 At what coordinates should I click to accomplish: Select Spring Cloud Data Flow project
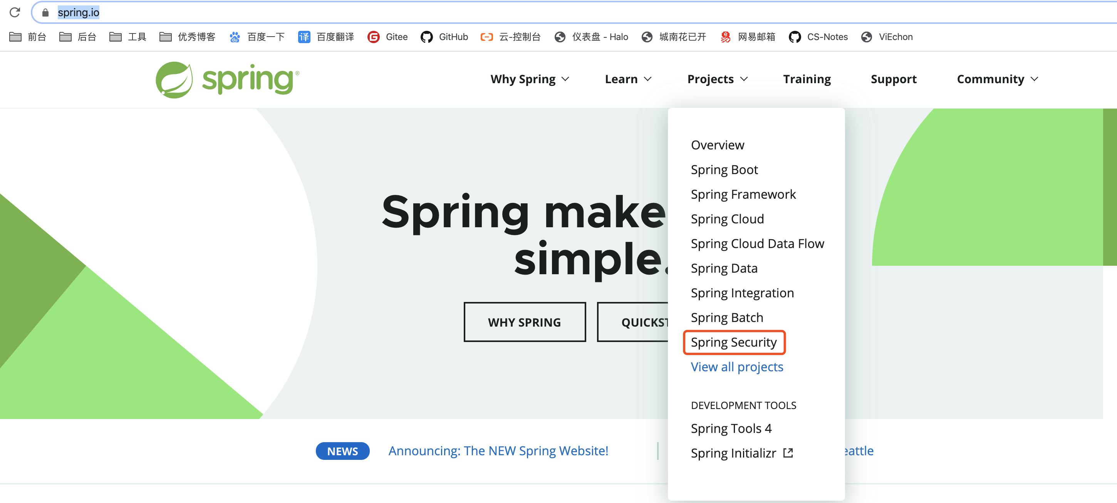pyautogui.click(x=758, y=244)
